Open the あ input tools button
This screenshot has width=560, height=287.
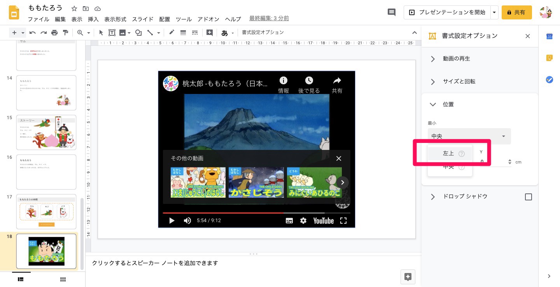click(x=224, y=33)
